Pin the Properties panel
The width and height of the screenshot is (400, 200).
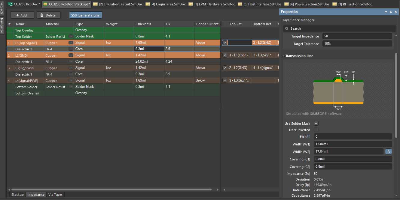(x=391, y=12)
